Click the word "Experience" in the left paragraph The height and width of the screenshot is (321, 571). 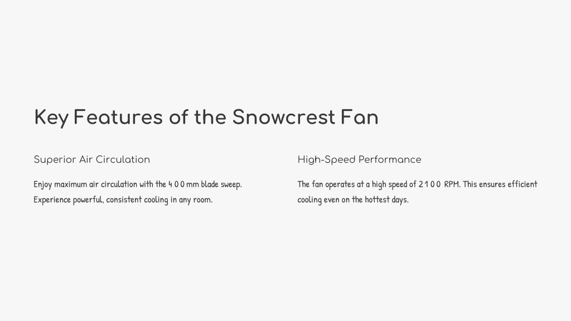tap(52, 200)
